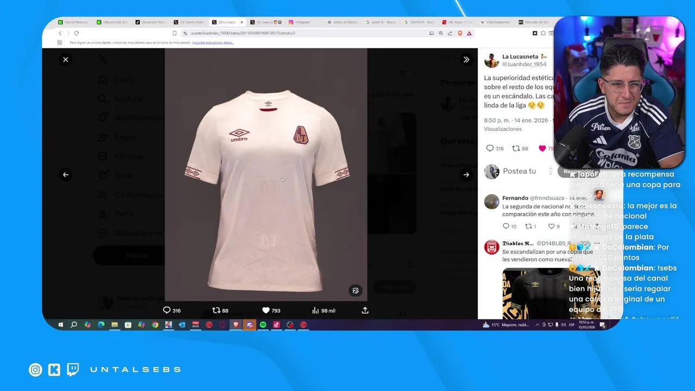Click the Visualizaciones link
Viewport: 695px width, 391px height.
click(503, 129)
